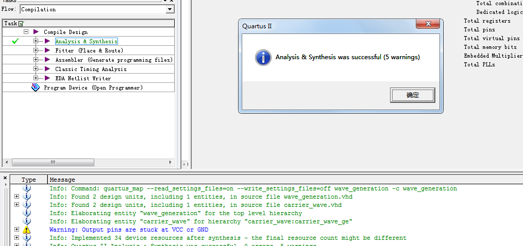Open the Flow Compilation dropdown
The image size is (523, 246).
coord(170,9)
